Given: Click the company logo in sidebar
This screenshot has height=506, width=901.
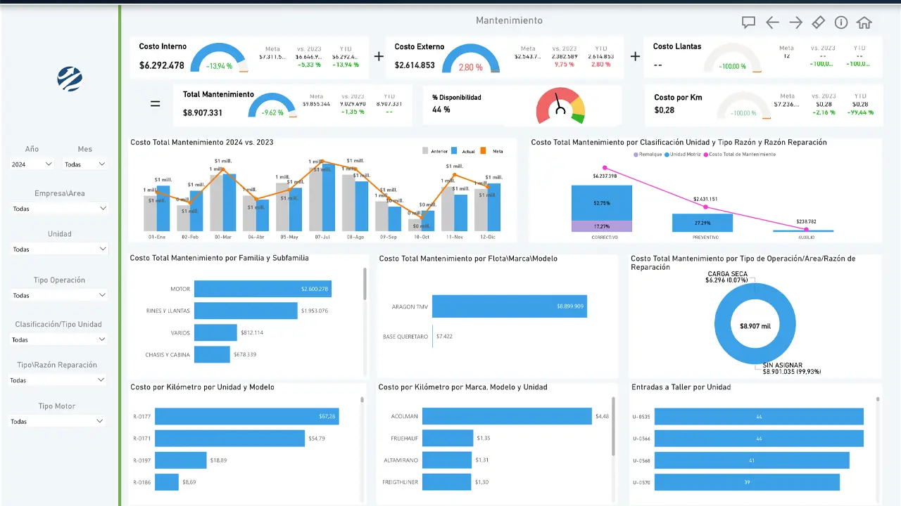Looking at the screenshot, I should [x=70, y=79].
